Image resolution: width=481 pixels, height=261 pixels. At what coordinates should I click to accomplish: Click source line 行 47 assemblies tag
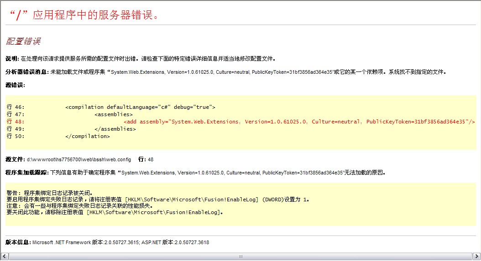point(70,115)
